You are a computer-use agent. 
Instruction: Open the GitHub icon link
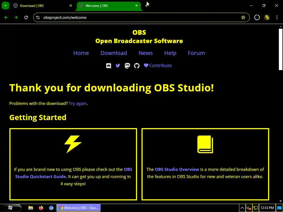[x=137, y=66]
